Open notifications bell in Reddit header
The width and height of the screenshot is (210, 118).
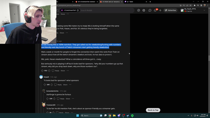155,10
